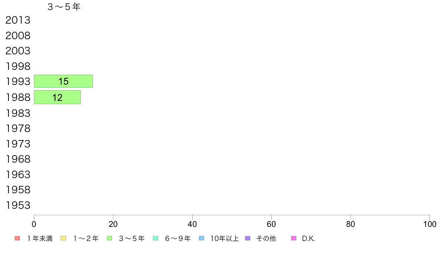Click the 3～5年 chart title
The image size is (440, 272).
[64, 7]
